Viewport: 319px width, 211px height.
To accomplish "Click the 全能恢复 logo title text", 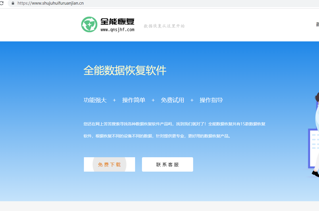I will tap(117, 22).
